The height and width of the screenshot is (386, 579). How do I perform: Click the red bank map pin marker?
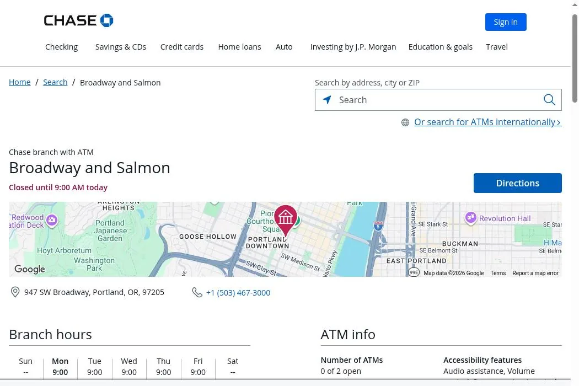(286, 220)
